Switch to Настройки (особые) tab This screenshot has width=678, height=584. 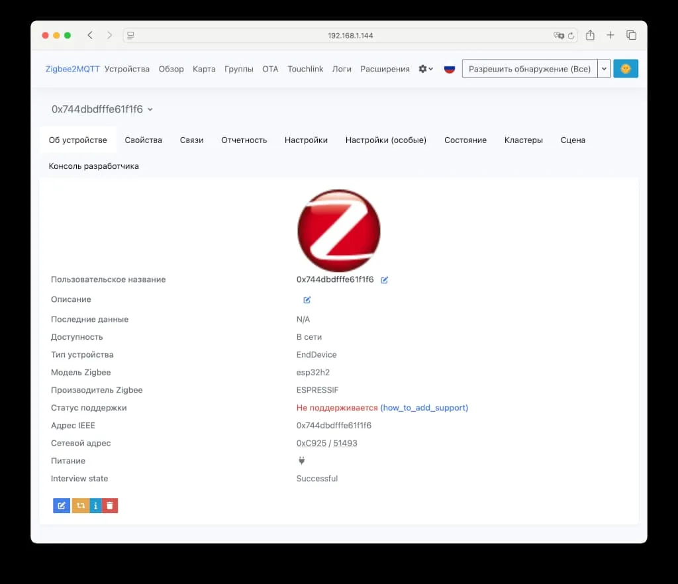386,140
